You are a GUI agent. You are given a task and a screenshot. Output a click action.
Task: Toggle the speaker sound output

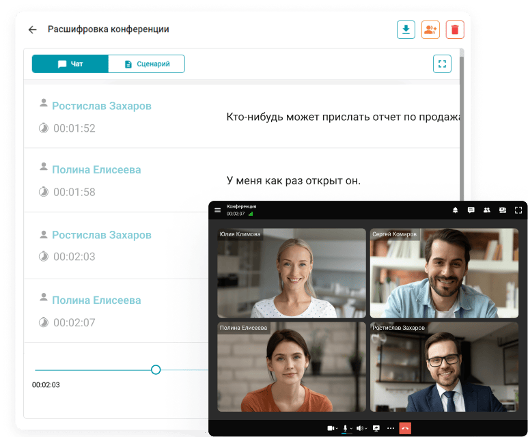tap(359, 428)
